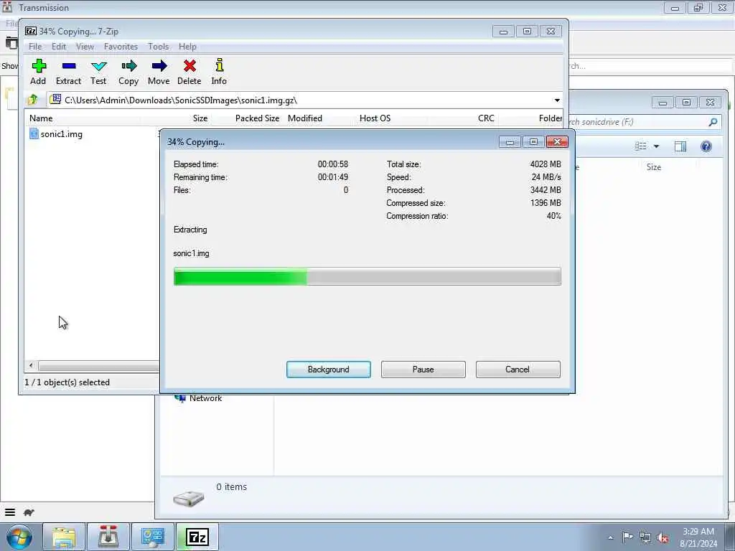Viewport: 735px width, 551px height.
Task: Click the 7-Zip horizontal scrollbar left arrow
Action: point(32,365)
